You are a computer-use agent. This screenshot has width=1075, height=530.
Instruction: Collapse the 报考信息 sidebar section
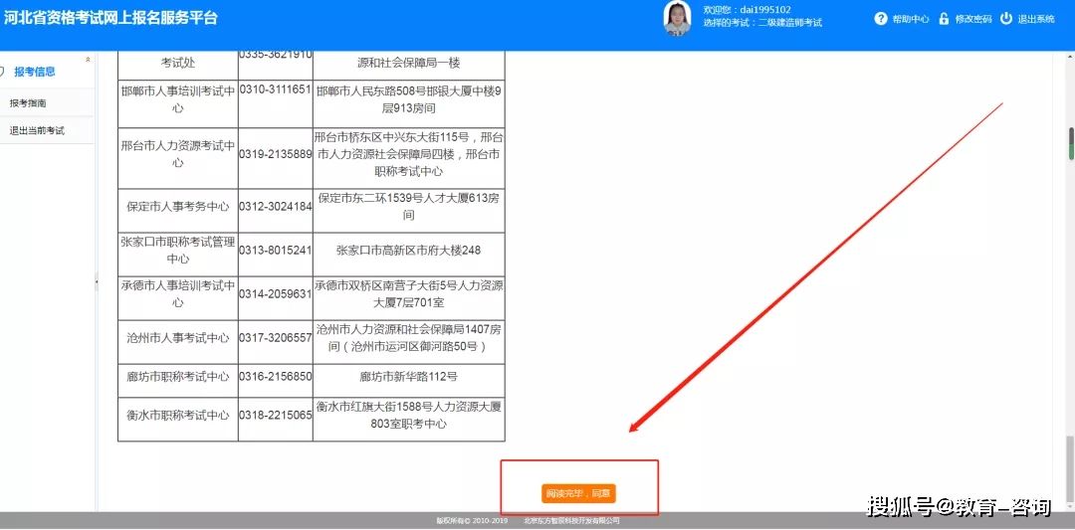tap(88, 61)
